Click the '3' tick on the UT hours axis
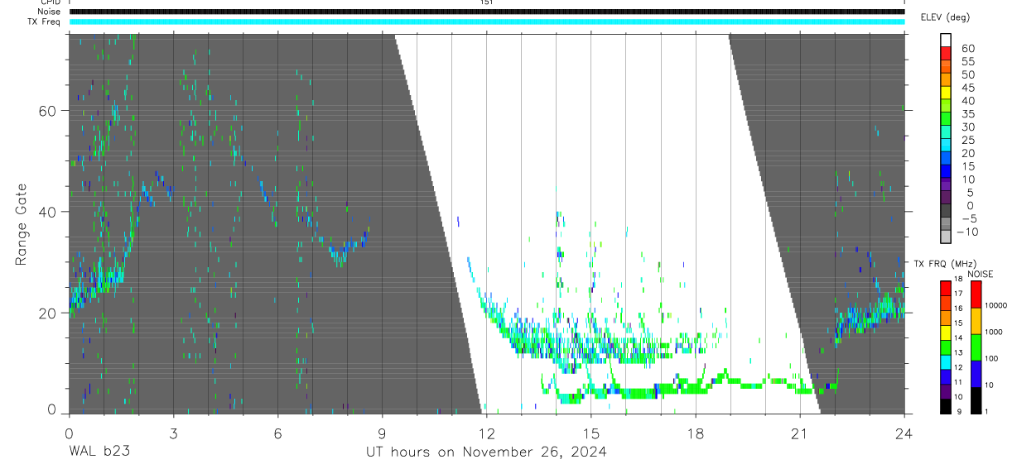This screenshot has height=469, width=1017. tap(173, 433)
